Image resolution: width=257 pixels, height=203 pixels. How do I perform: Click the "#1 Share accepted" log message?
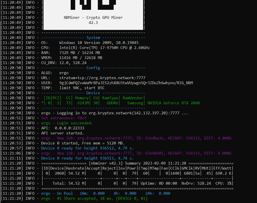(94, 198)
